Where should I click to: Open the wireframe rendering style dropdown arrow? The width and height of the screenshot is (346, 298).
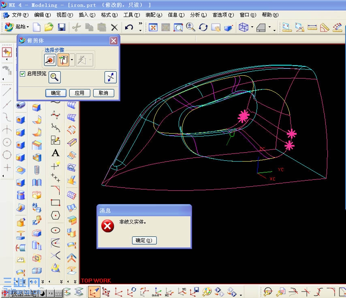(252, 28)
